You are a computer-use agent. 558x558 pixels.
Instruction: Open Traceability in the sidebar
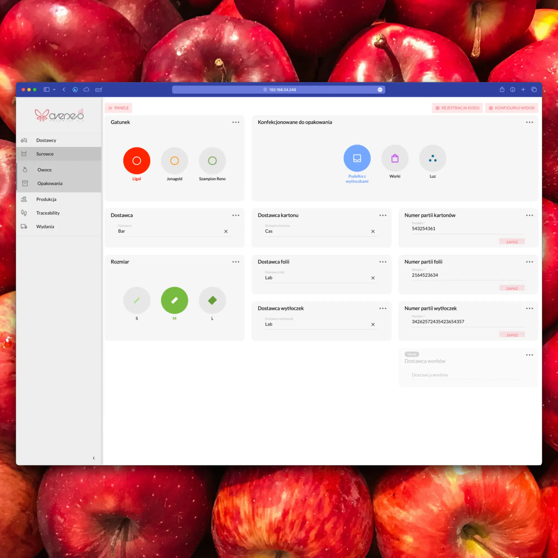point(48,213)
